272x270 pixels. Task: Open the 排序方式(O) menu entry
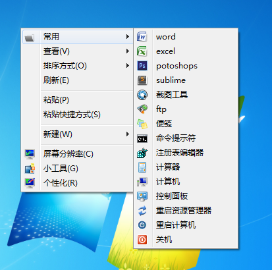(x=78, y=66)
